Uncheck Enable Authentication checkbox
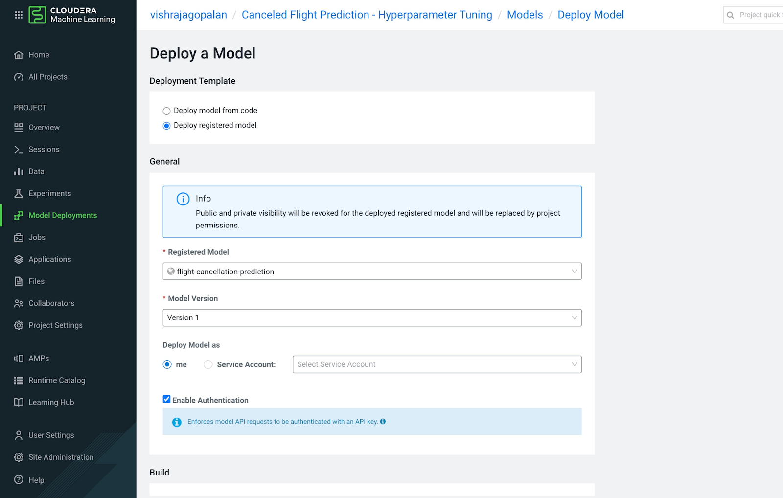Screen dimensions: 783x498 point(167,399)
